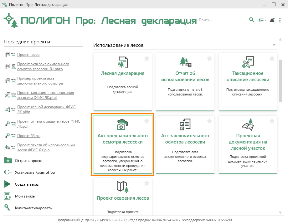Open recent project Проект 55.pzl
This screenshot has height=224, width=288.
29,136
